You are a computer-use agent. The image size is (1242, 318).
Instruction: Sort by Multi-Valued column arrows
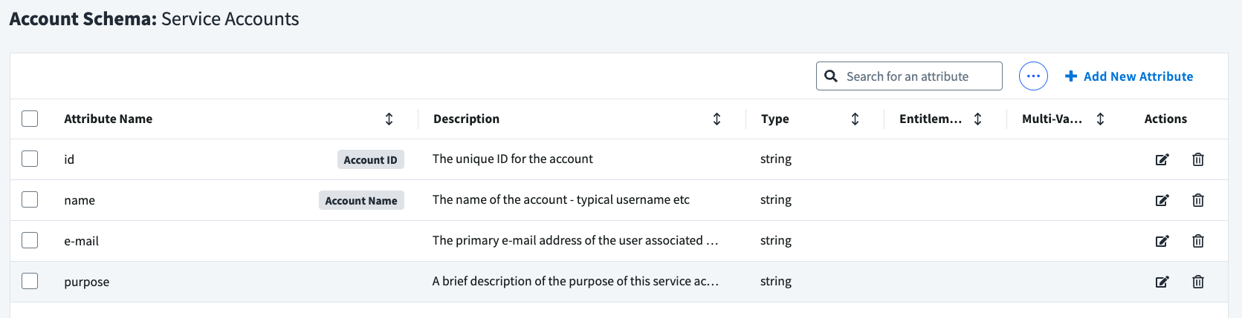pyautogui.click(x=1100, y=119)
